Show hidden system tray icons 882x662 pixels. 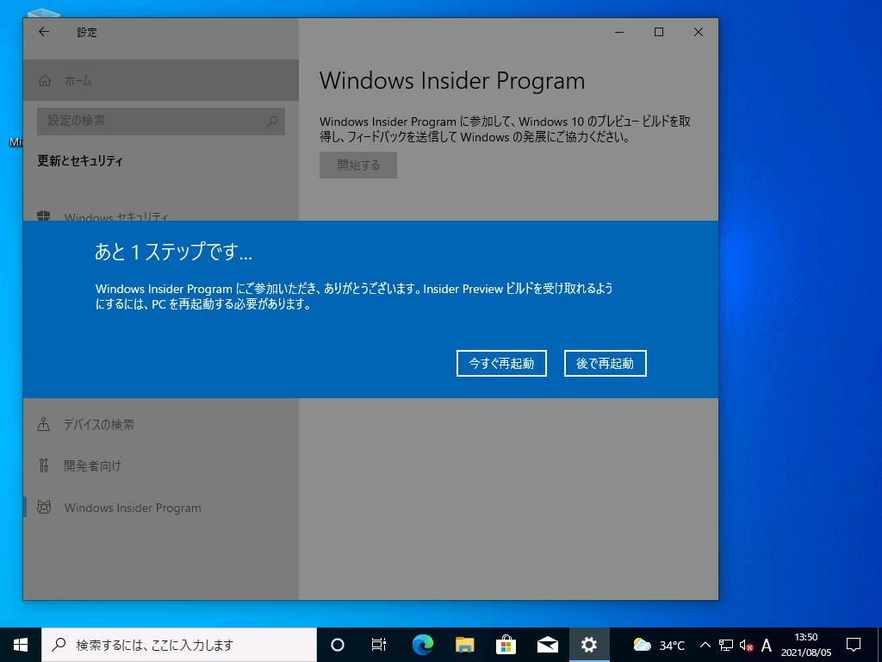[705, 645]
